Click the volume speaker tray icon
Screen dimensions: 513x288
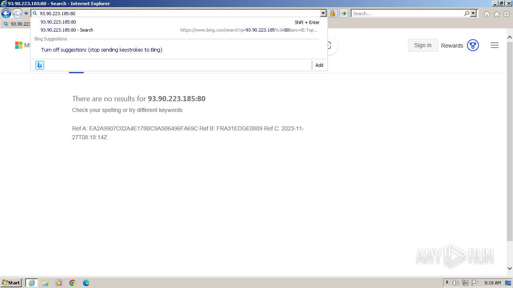click(x=456, y=283)
